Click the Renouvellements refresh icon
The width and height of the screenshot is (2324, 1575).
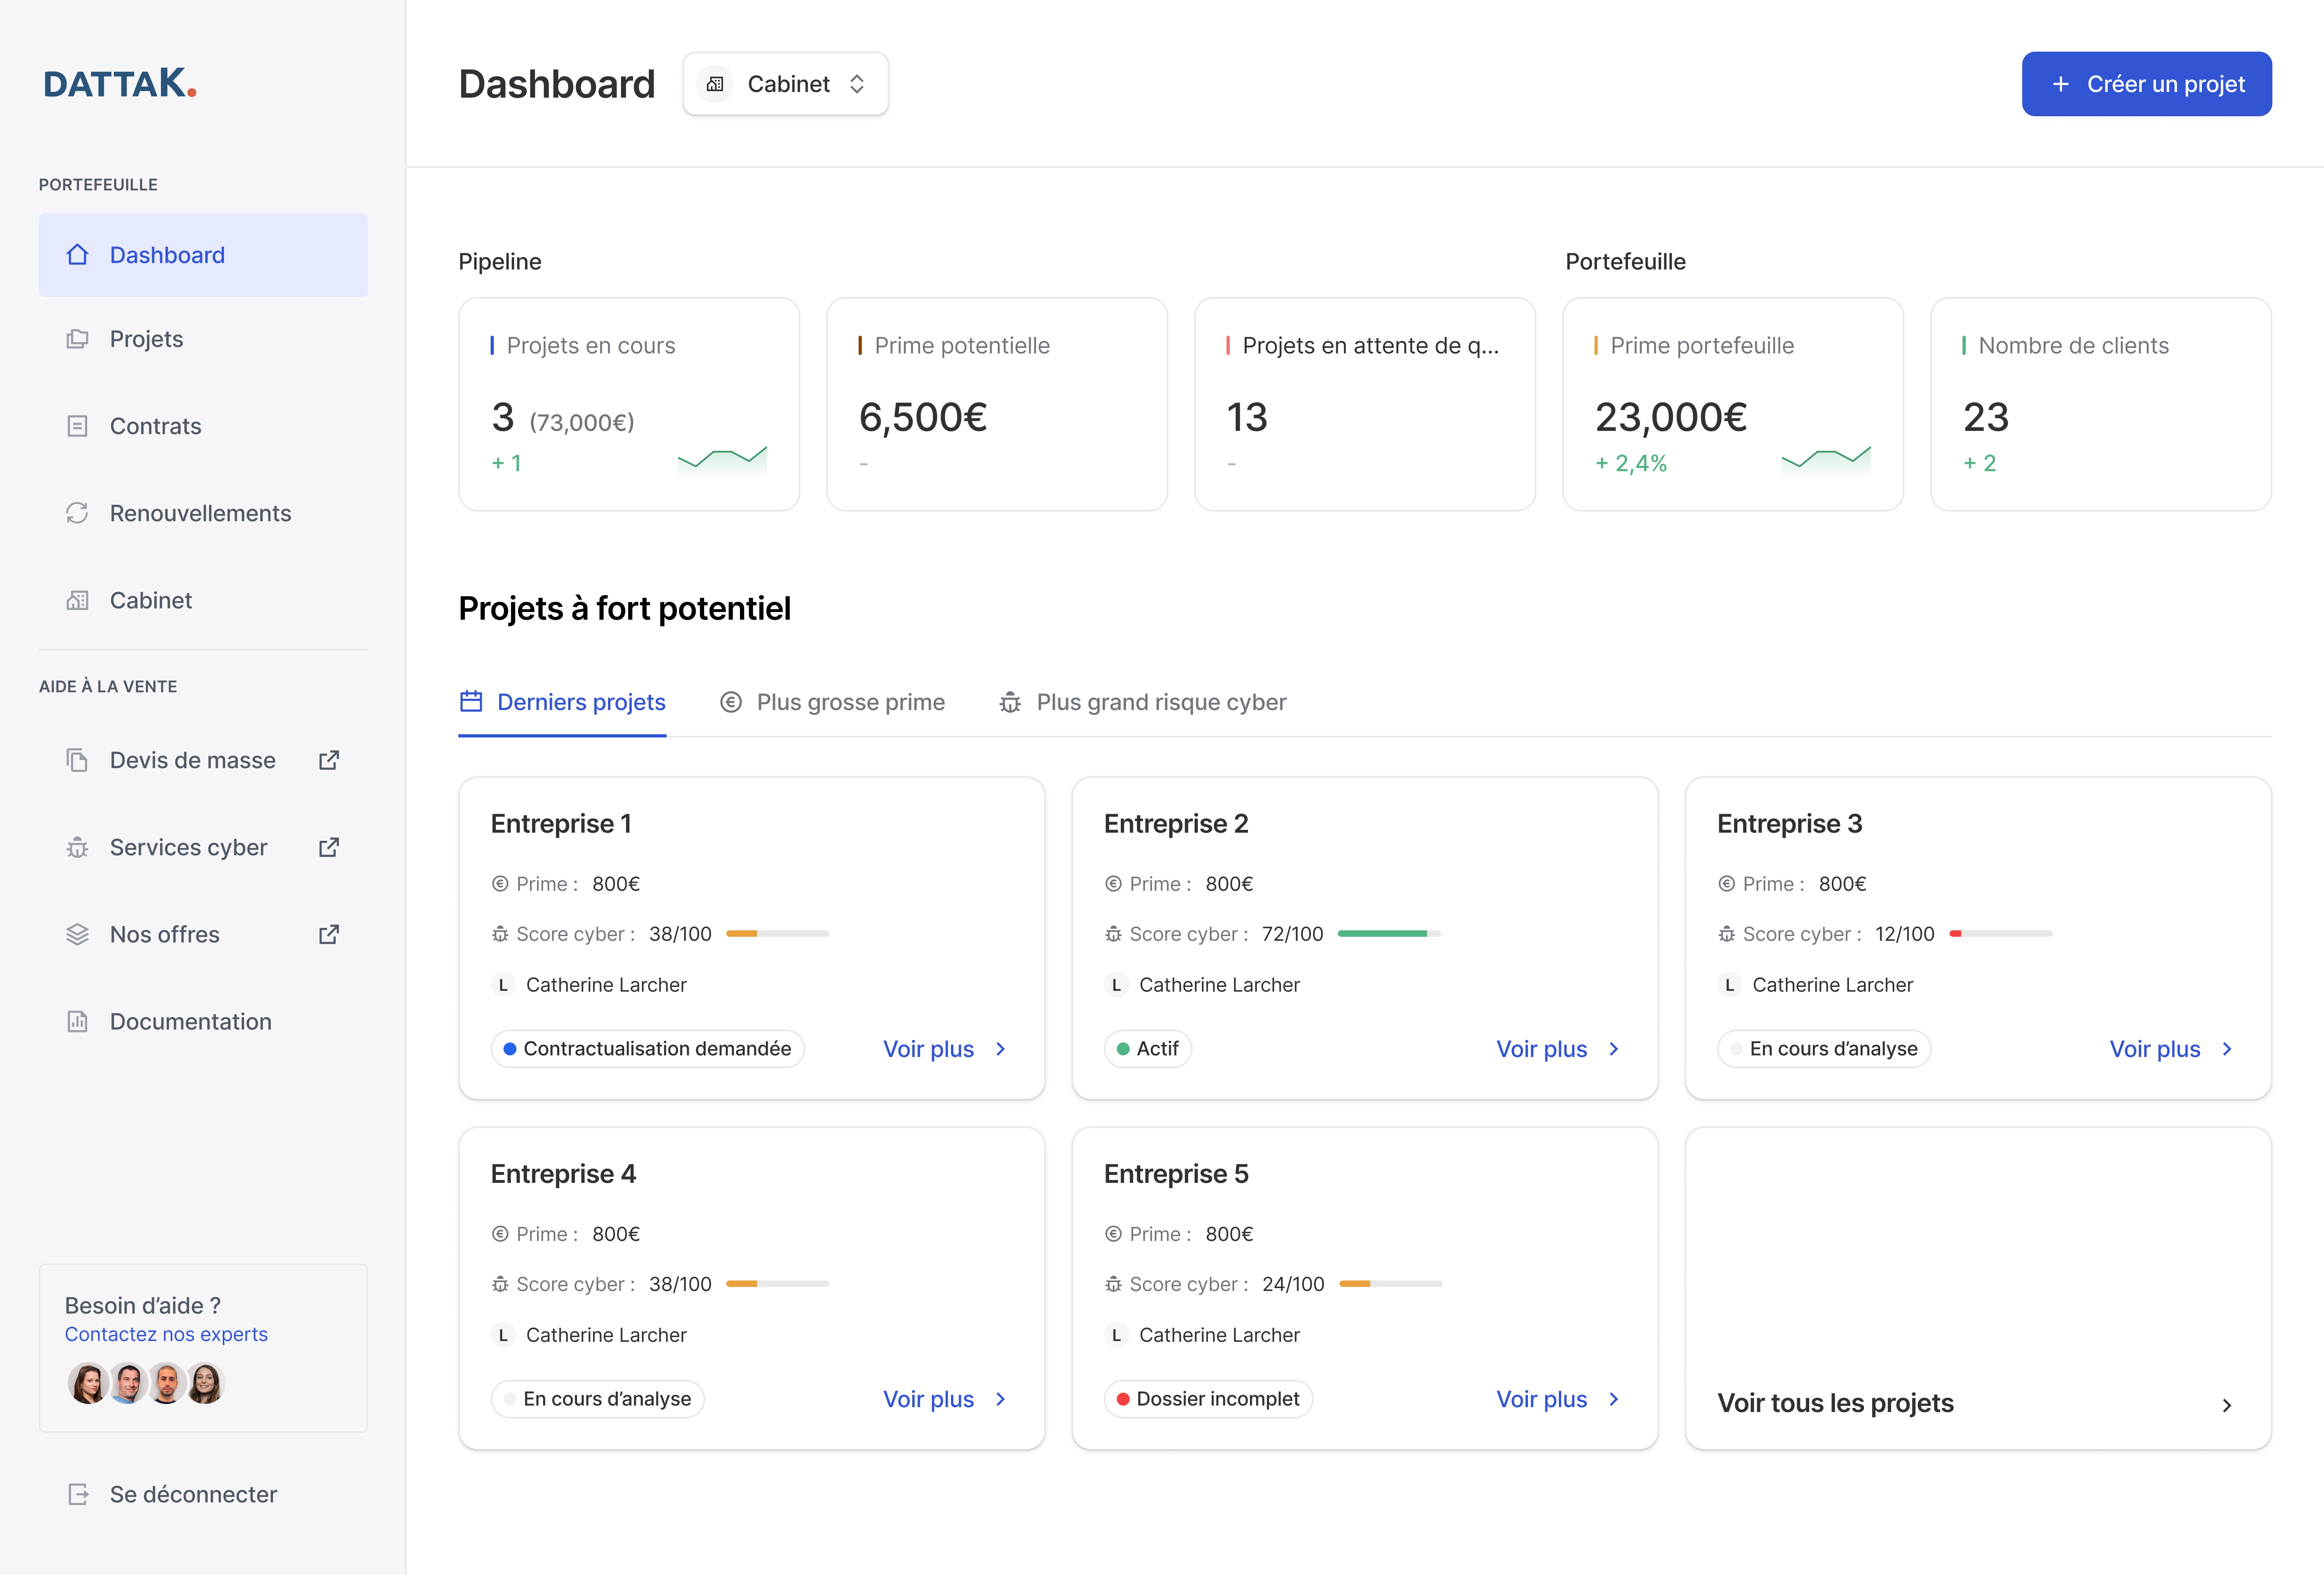point(77,513)
